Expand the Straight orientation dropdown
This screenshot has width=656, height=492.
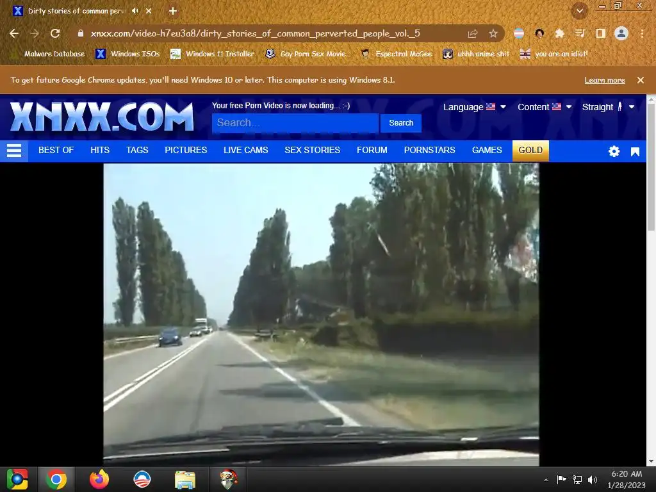[609, 107]
